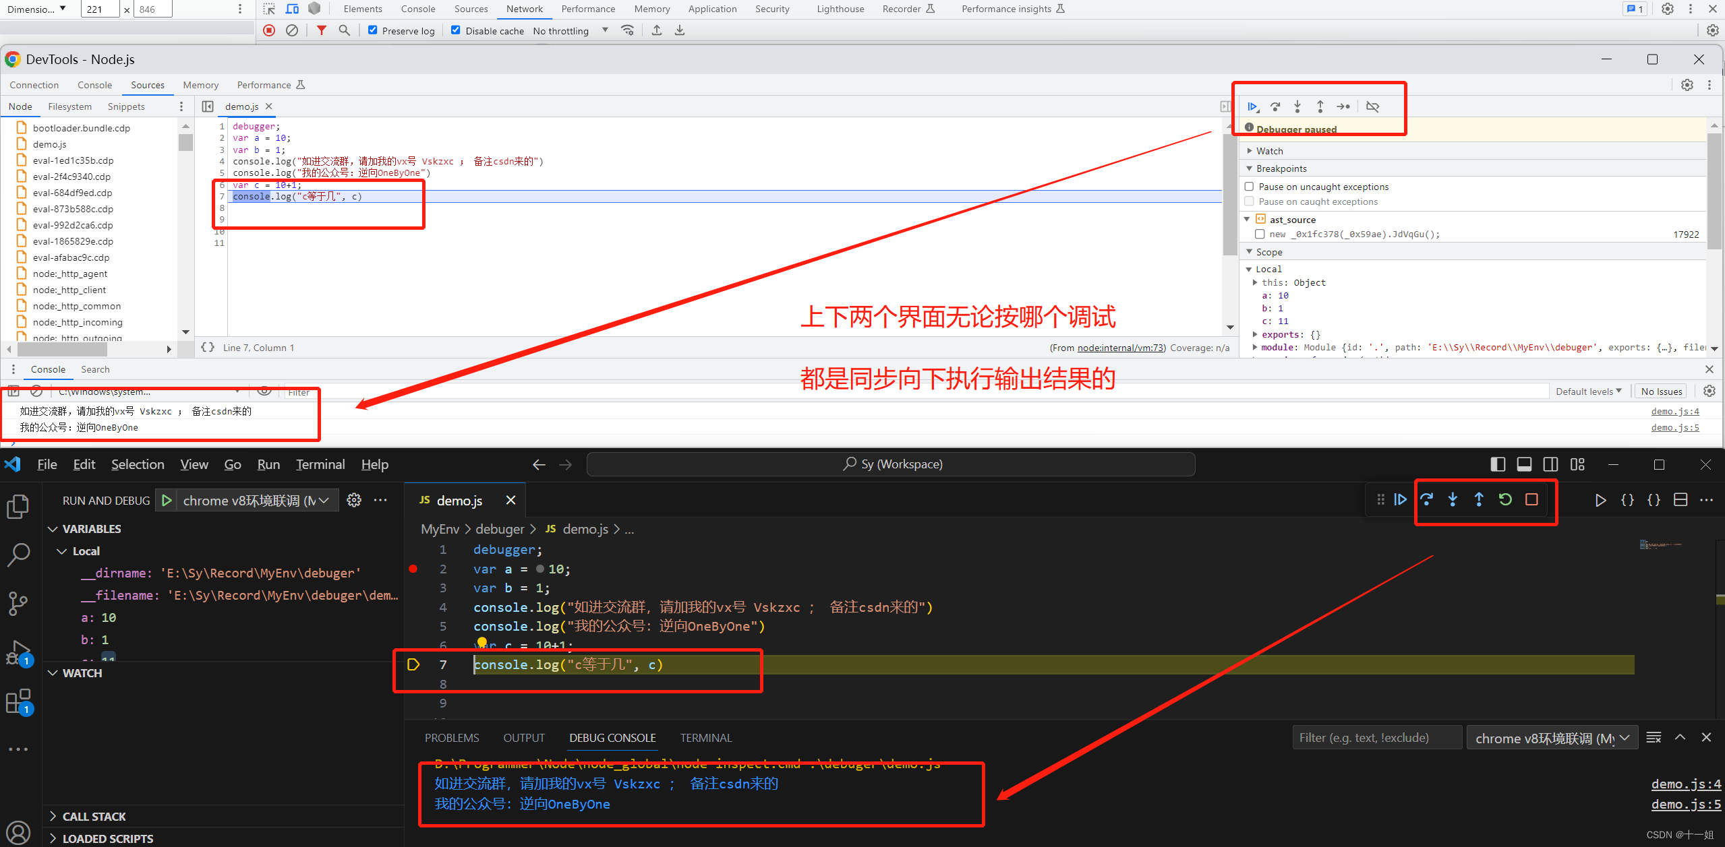The image size is (1725, 847).
Task: Toggle the Preserve log checkbox
Action: (x=372, y=30)
